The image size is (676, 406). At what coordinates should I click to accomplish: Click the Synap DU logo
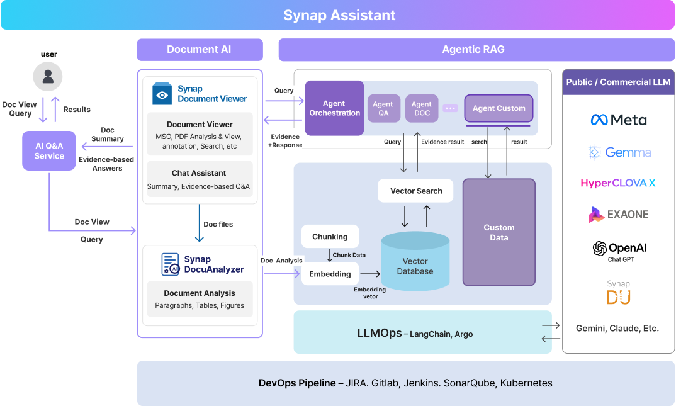(x=618, y=292)
